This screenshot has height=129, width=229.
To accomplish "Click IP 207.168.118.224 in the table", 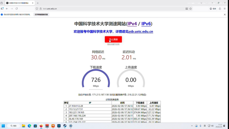I will coord(77,116).
